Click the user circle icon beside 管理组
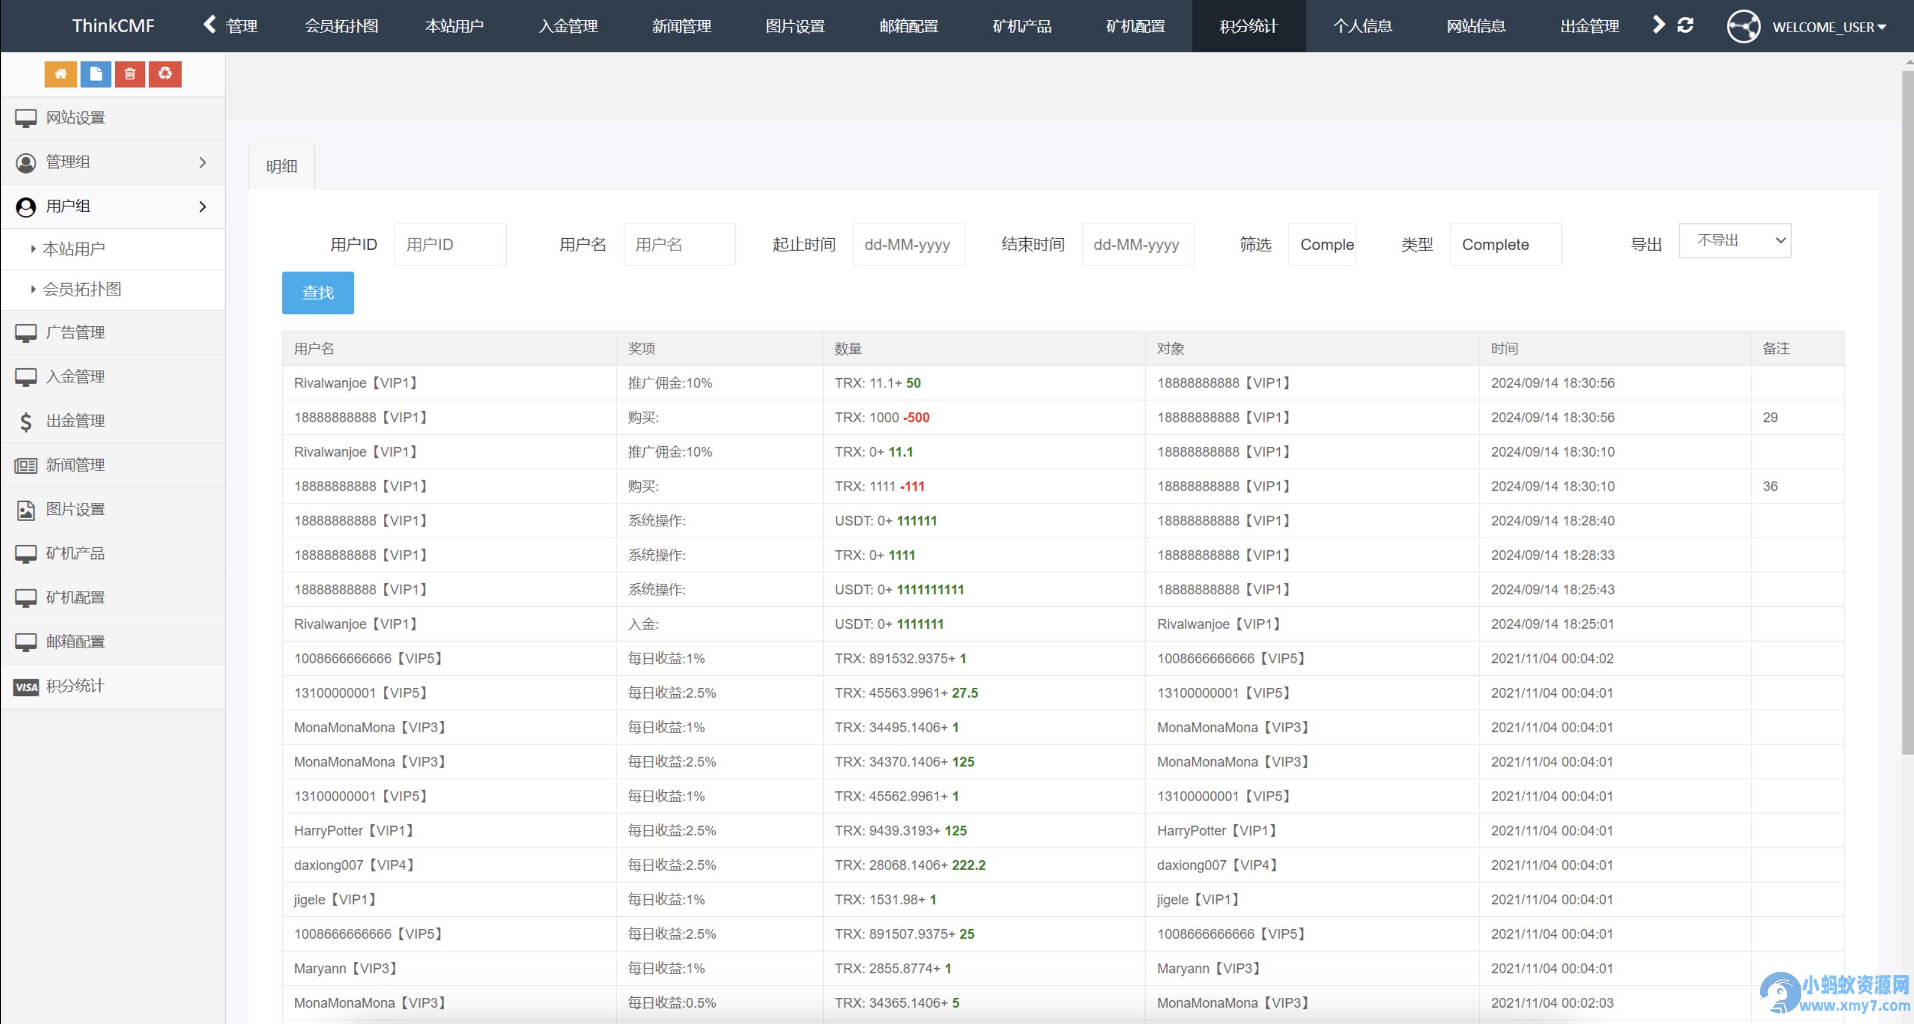The image size is (1914, 1024). pos(26,163)
